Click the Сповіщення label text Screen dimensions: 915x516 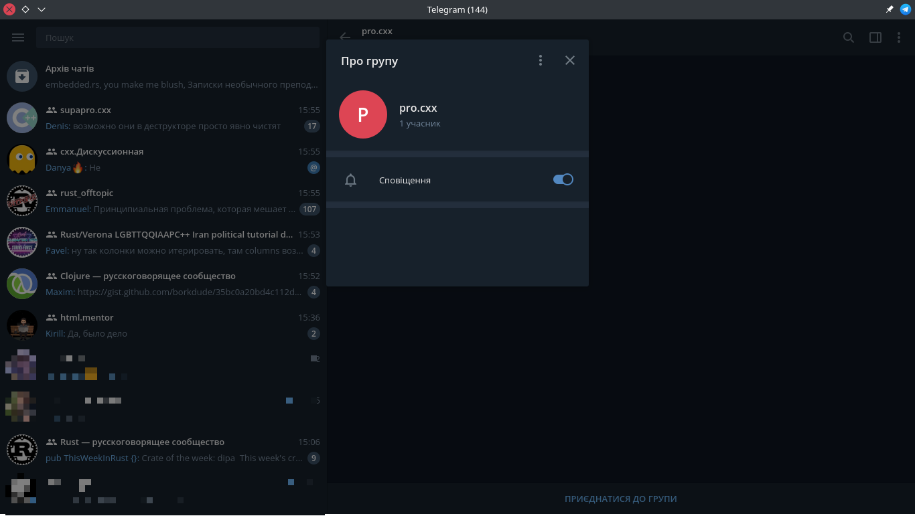point(405,180)
